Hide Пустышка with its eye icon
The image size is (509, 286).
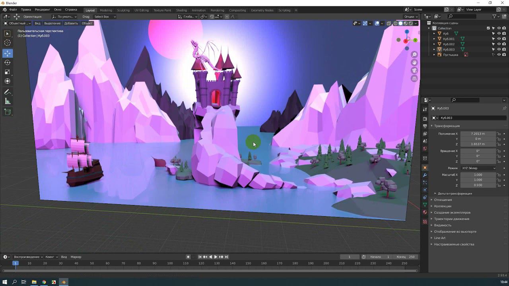(x=499, y=55)
